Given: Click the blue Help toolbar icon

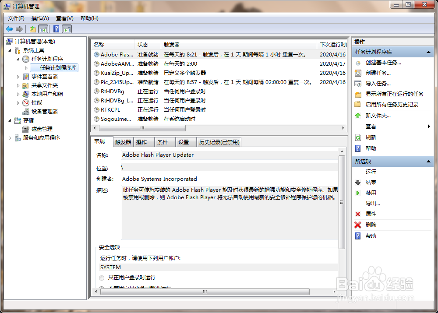Looking at the screenshot, I should click(x=56, y=29).
